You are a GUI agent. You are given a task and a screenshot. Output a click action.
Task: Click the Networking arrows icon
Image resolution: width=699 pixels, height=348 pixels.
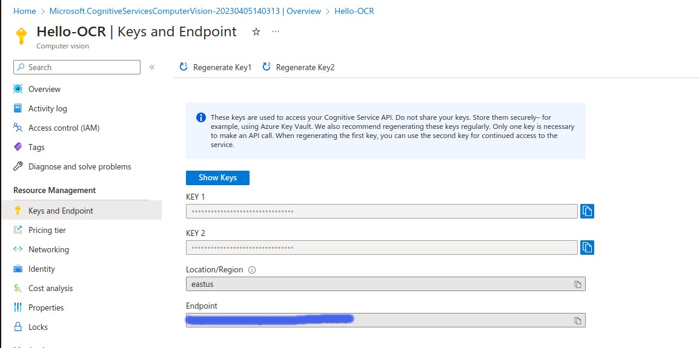click(18, 249)
